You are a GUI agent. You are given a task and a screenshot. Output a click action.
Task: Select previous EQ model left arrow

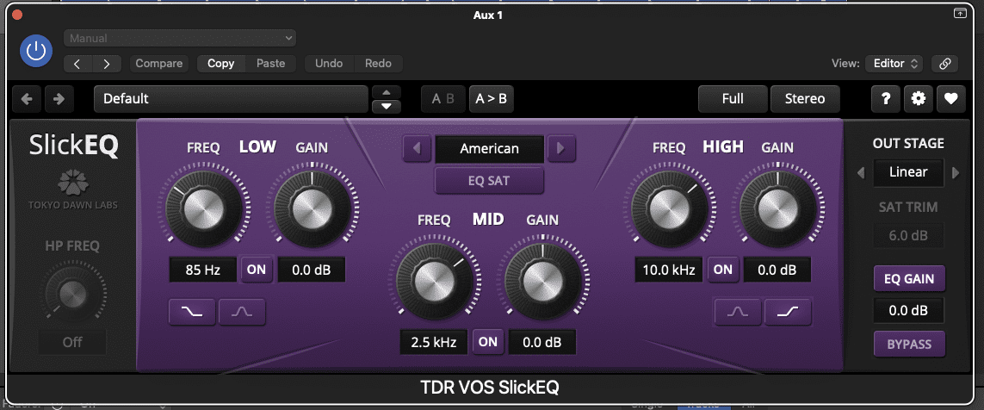417,149
